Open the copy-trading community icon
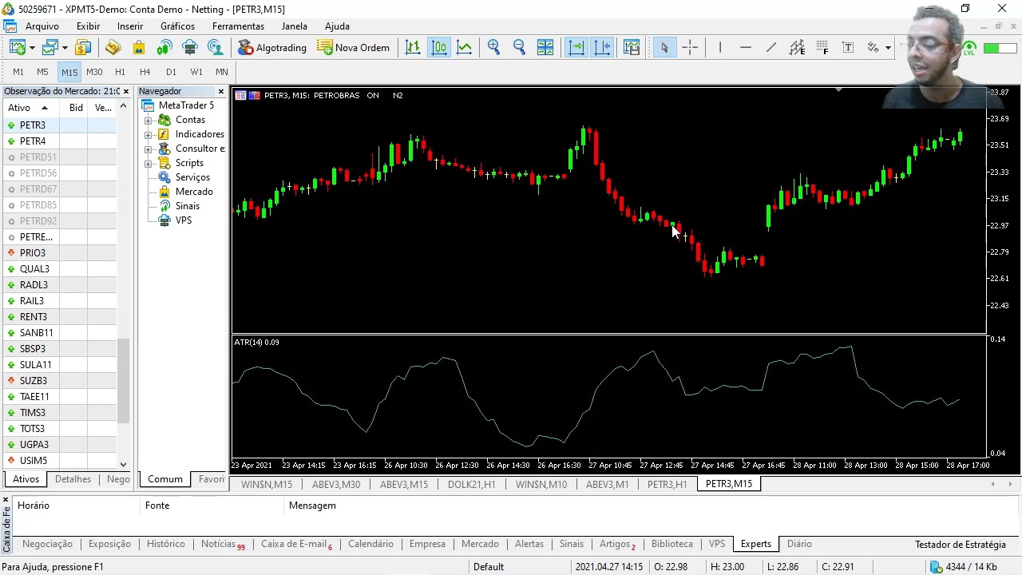The height and width of the screenshot is (575, 1022). click(x=215, y=48)
